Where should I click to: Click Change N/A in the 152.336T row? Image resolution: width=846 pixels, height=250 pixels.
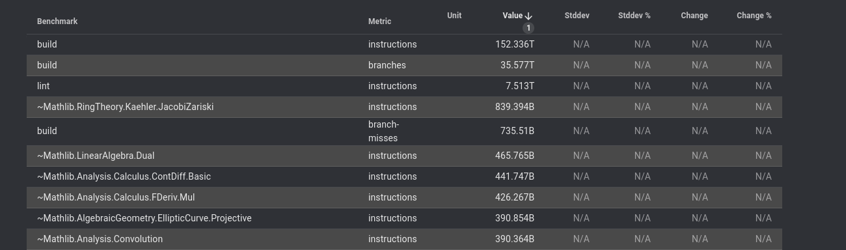pos(700,44)
